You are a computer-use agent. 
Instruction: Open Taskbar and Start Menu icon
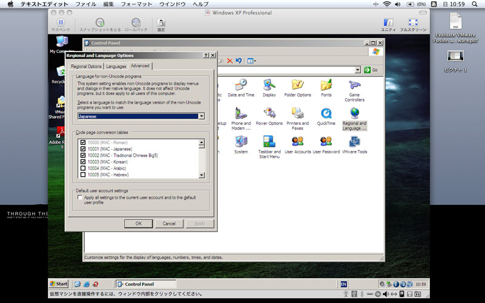[269, 147]
